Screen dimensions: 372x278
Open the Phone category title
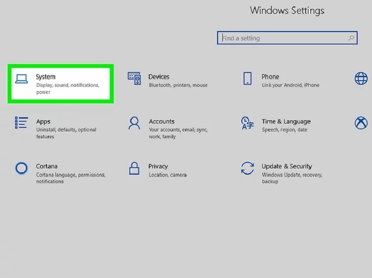pos(270,77)
